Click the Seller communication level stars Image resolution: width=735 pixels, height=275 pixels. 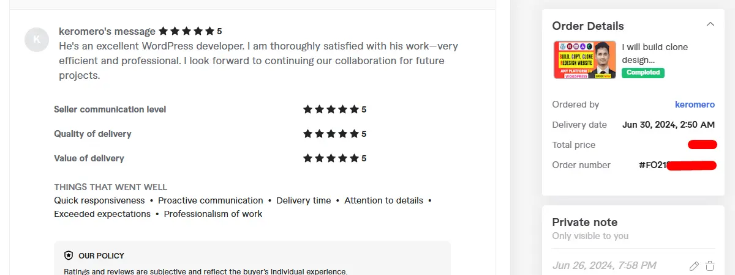click(331, 109)
